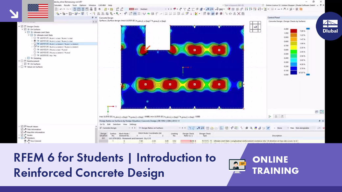
Task: Toggle the Values on Surfaces checkbox
Action: tap(22, 67)
